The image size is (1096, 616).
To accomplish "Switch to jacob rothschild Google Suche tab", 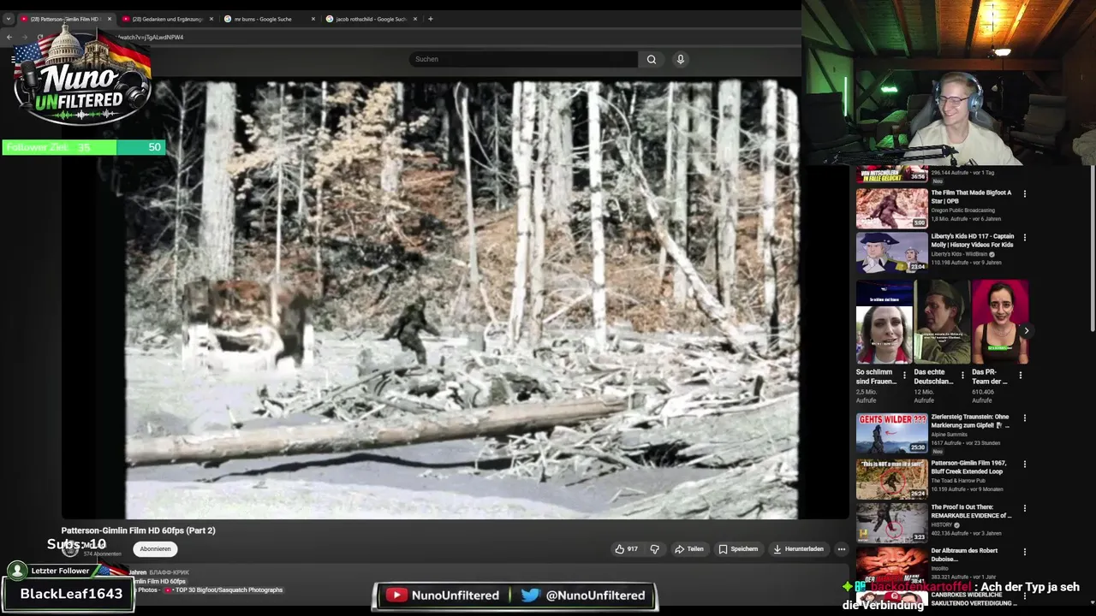I will [370, 19].
